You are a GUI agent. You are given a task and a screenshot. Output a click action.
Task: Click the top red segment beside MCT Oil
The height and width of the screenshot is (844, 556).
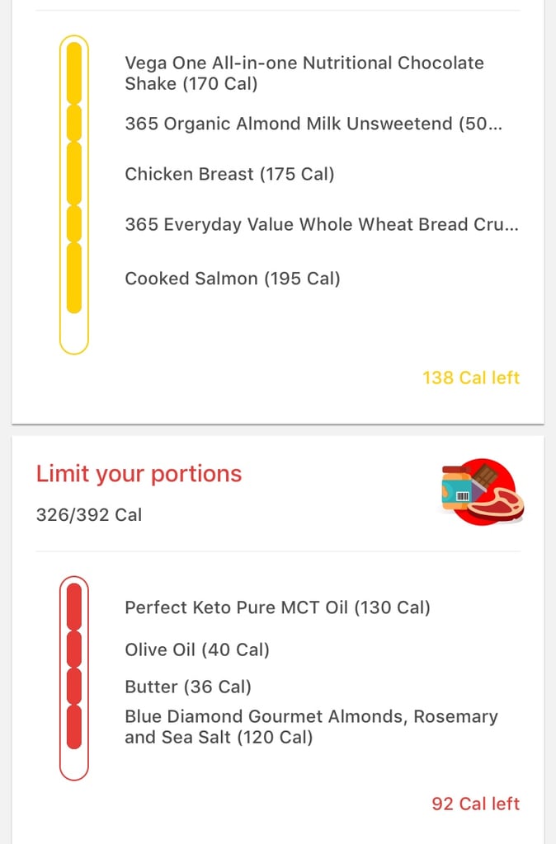(74, 608)
